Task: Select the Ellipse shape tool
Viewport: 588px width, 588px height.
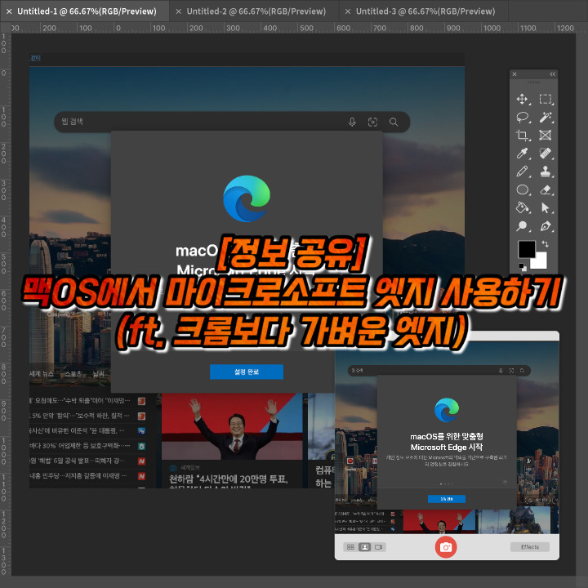Action: [x=522, y=189]
